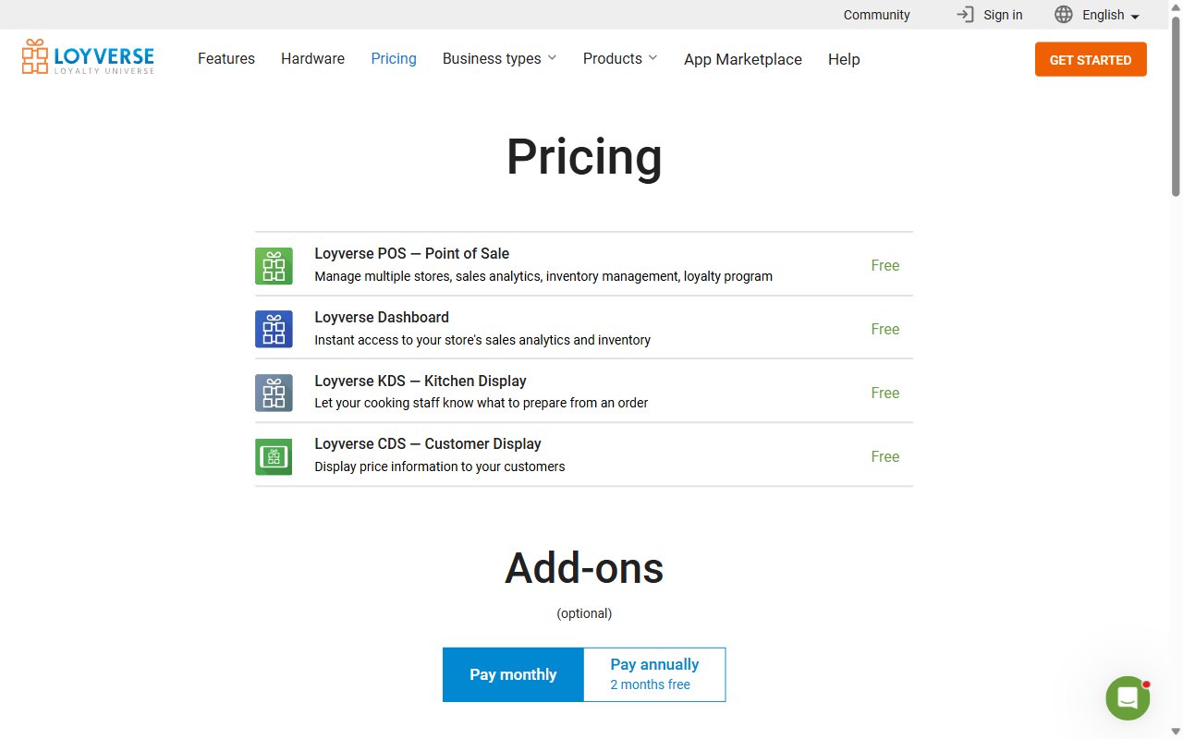
Task: Open App Marketplace in navigation
Action: coord(743,59)
